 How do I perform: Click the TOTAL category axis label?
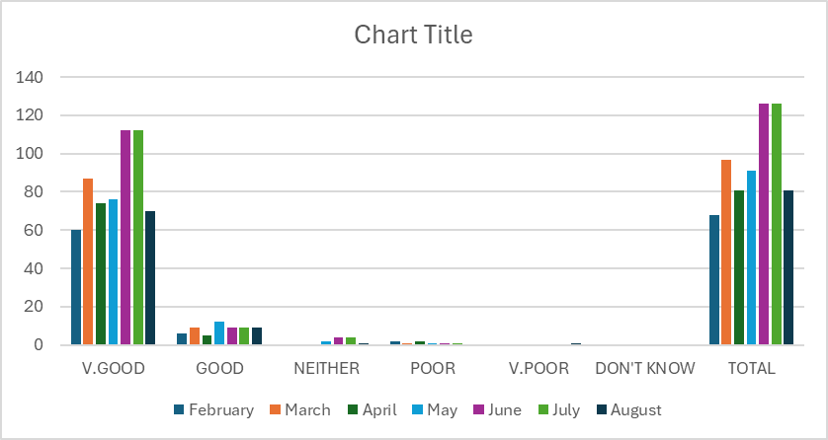tap(751, 369)
